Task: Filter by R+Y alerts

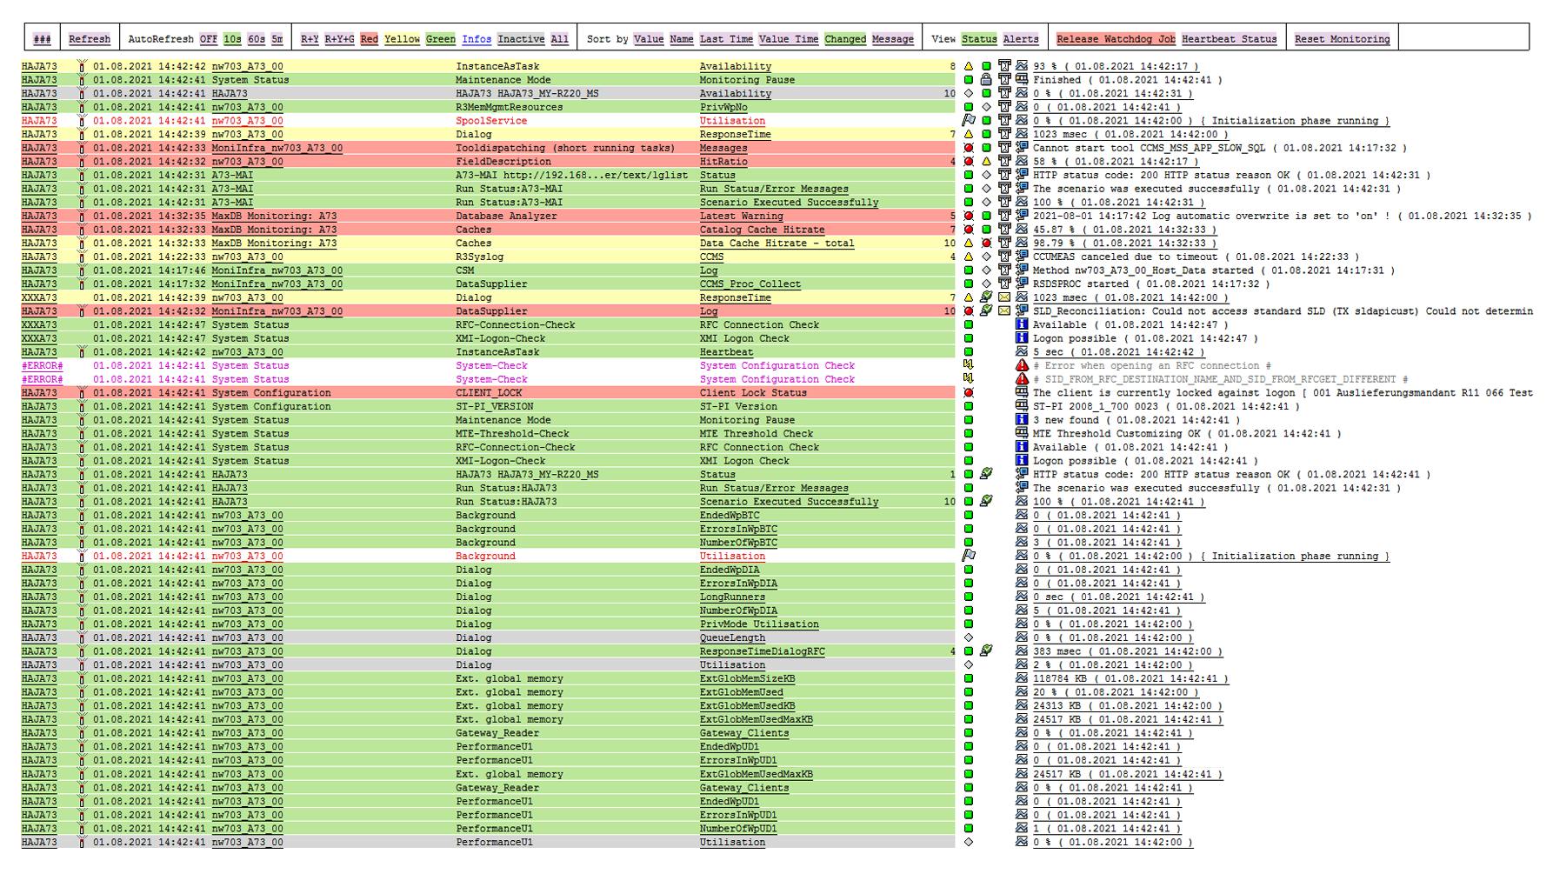Action: [310, 39]
